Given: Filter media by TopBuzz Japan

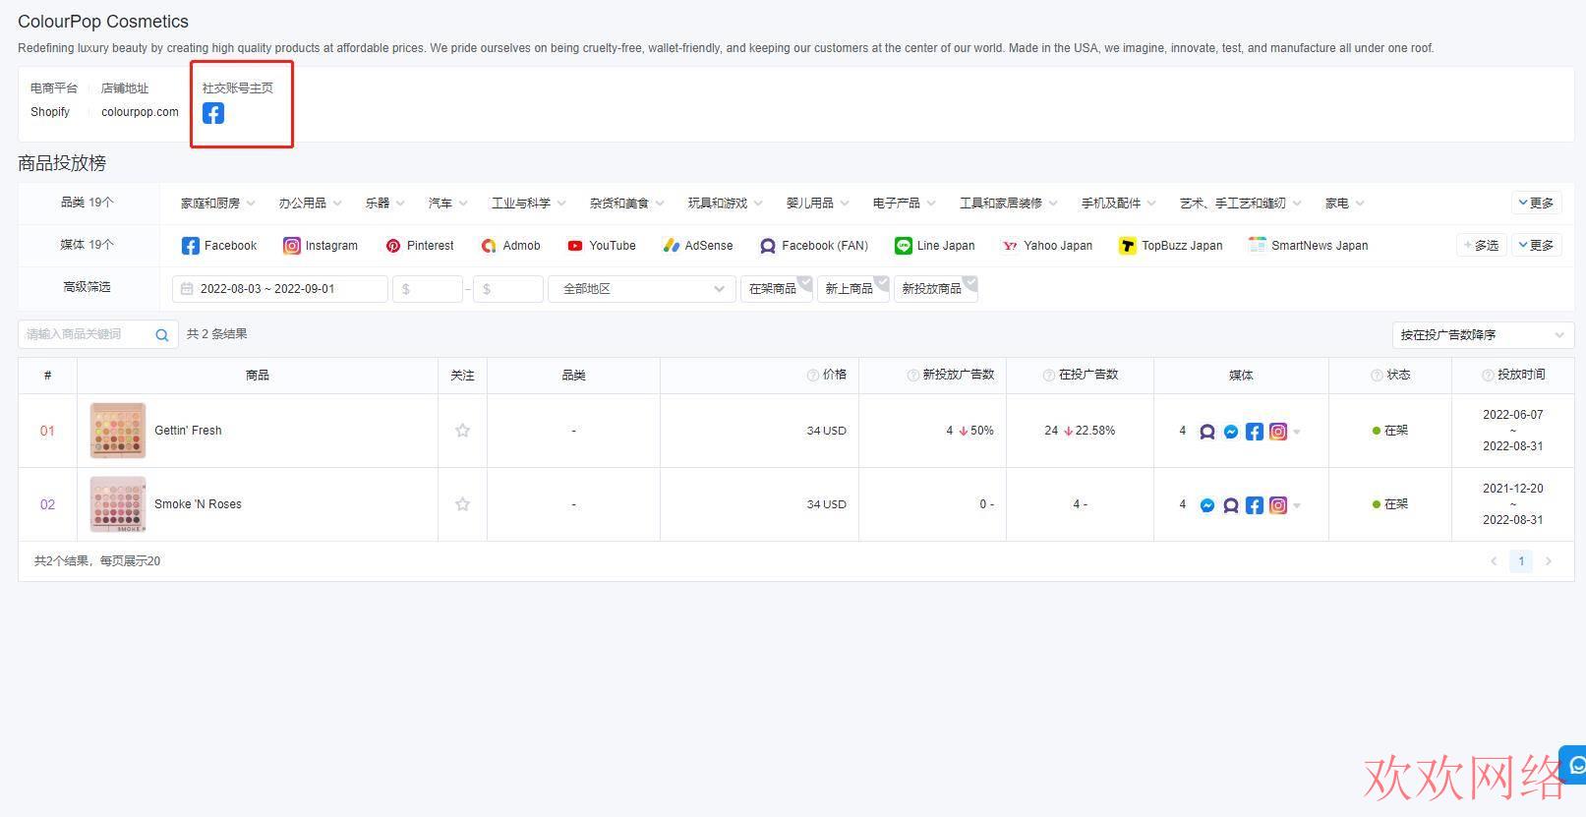Looking at the screenshot, I should (x=1170, y=246).
